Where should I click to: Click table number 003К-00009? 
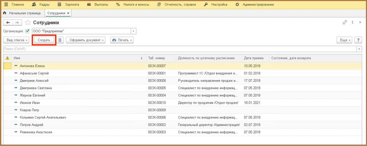pyautogui.click(x=157, y=110)
